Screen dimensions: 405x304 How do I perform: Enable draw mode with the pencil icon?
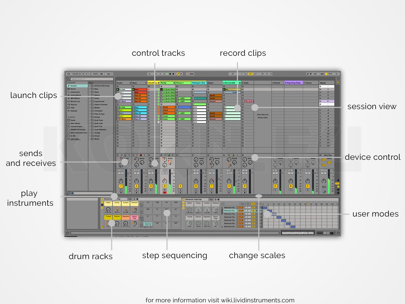coord(308,74)
